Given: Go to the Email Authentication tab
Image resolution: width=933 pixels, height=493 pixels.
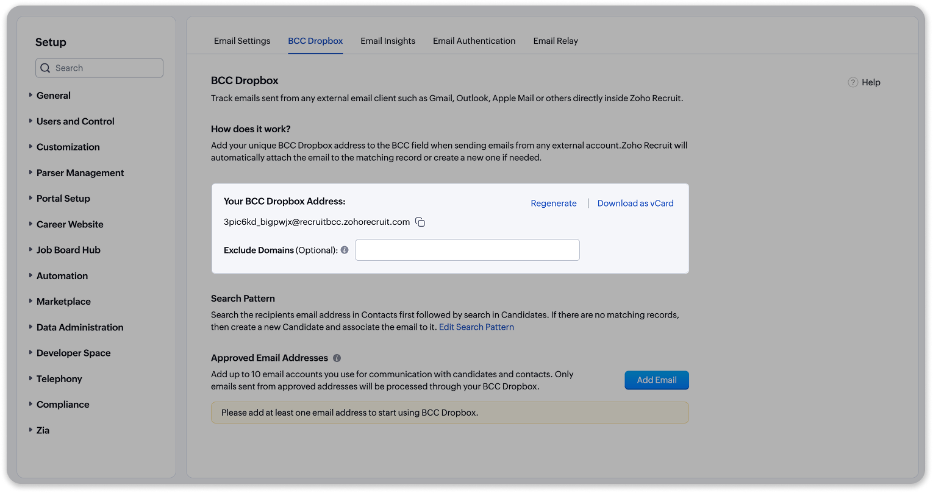Looking at the screenshot, I should click(474, 41).
